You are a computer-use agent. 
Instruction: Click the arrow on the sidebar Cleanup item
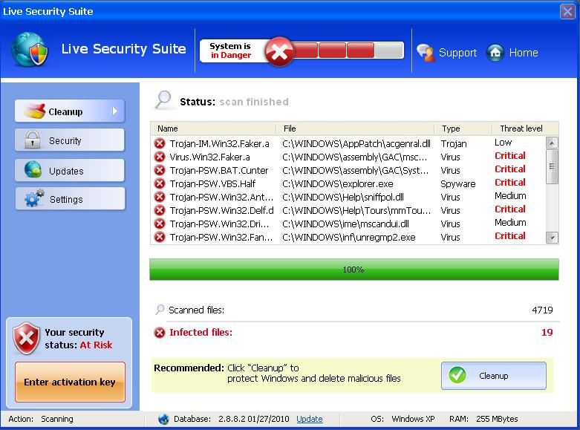114,111
